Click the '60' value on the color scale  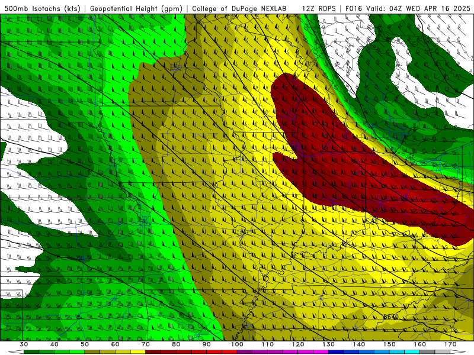tap(115, 344)
